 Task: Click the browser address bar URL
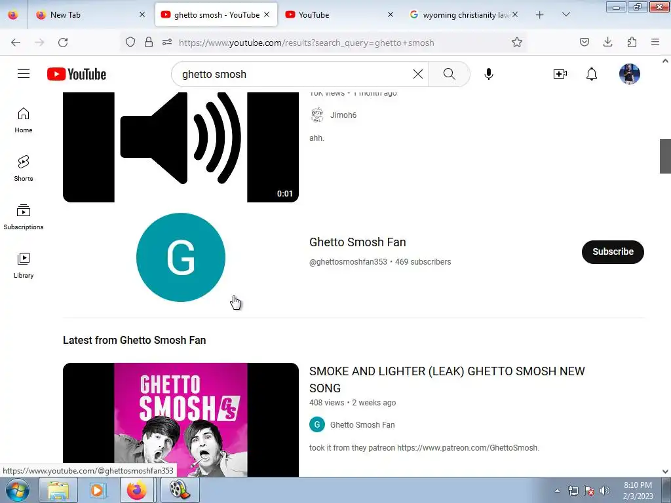[307, 43]
